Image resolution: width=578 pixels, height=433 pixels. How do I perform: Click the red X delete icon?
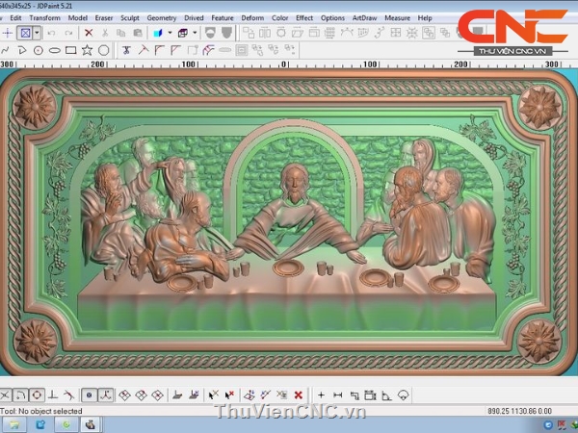pyautogui.click(x=89, y=33)
